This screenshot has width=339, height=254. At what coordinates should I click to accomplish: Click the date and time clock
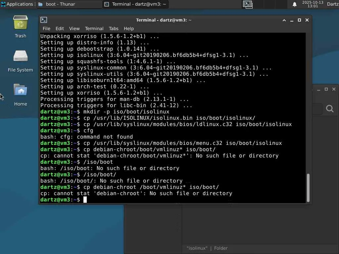pyautogui.click(x=313, y=4)
